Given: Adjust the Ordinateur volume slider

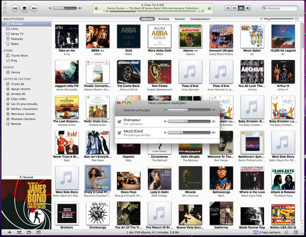Looking at the screenshot, I should pyautogui.click(x=189, y=121).
